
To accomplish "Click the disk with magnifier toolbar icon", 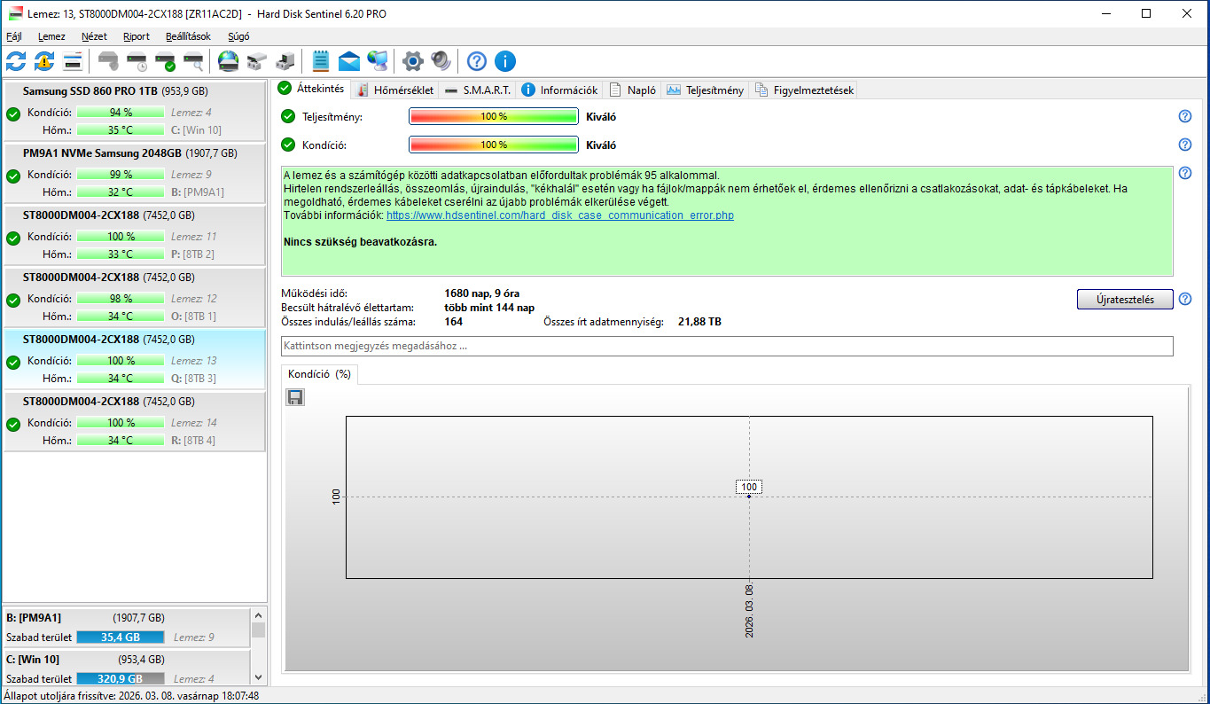I will pos(193,61).
